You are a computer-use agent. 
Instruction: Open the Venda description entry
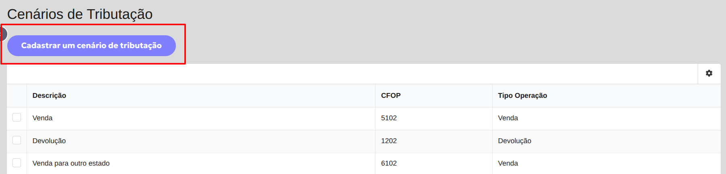42,118
